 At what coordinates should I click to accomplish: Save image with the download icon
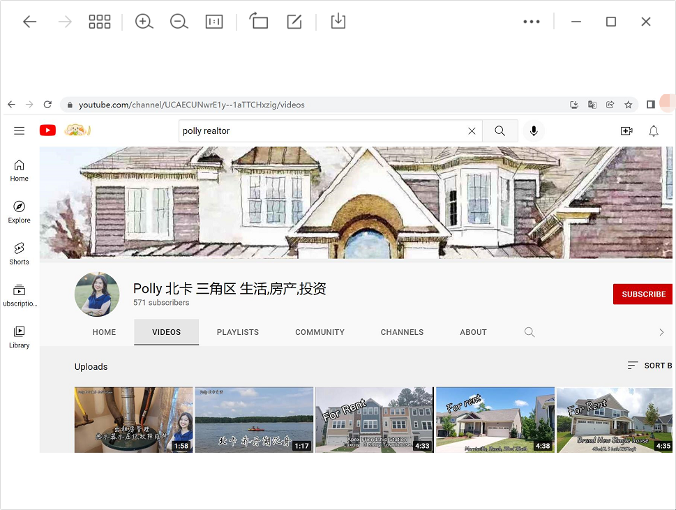(x=338, y=22)
